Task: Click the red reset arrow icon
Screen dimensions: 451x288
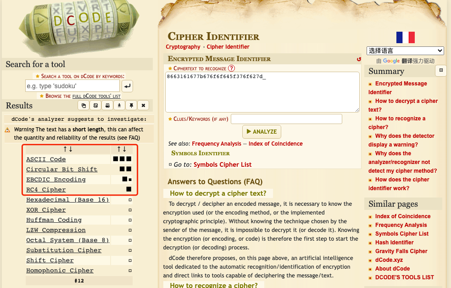Action: (x=359, y=59)
